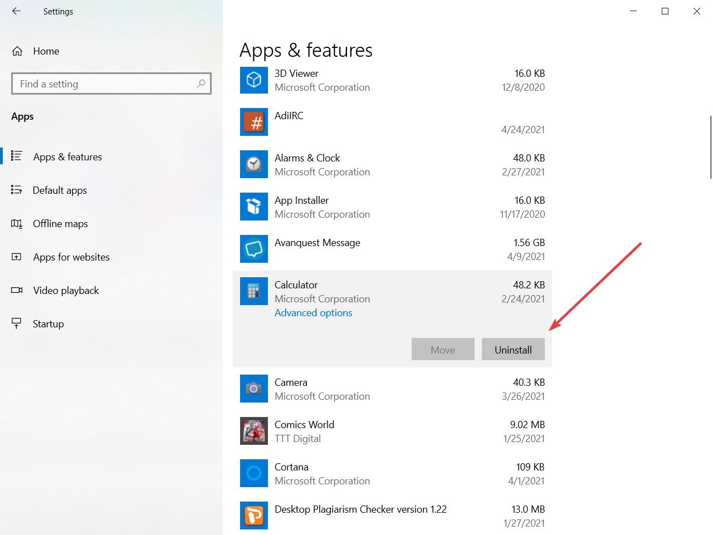Close the Settings window
Screen dimensions: 713x535
[697, 11]
